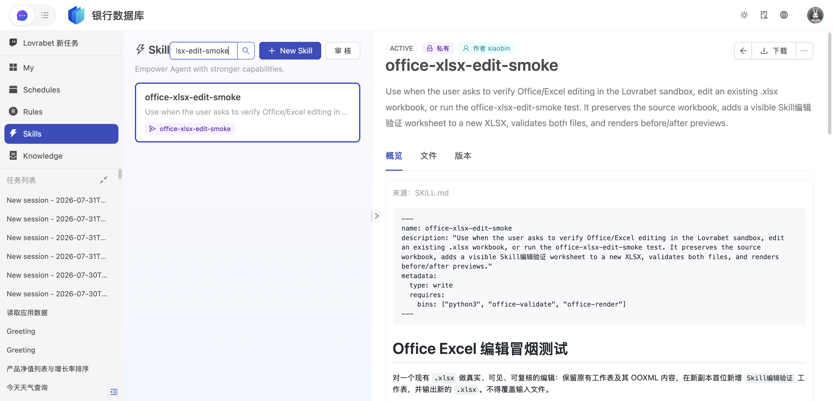This screenshot has height=401, width=833.
Task: Select Skills in the sidebar
Action: [61, 134]
